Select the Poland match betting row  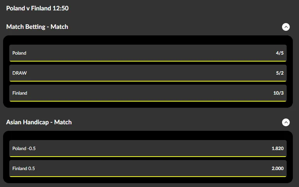pyautogui.click(x=148, y=53)
